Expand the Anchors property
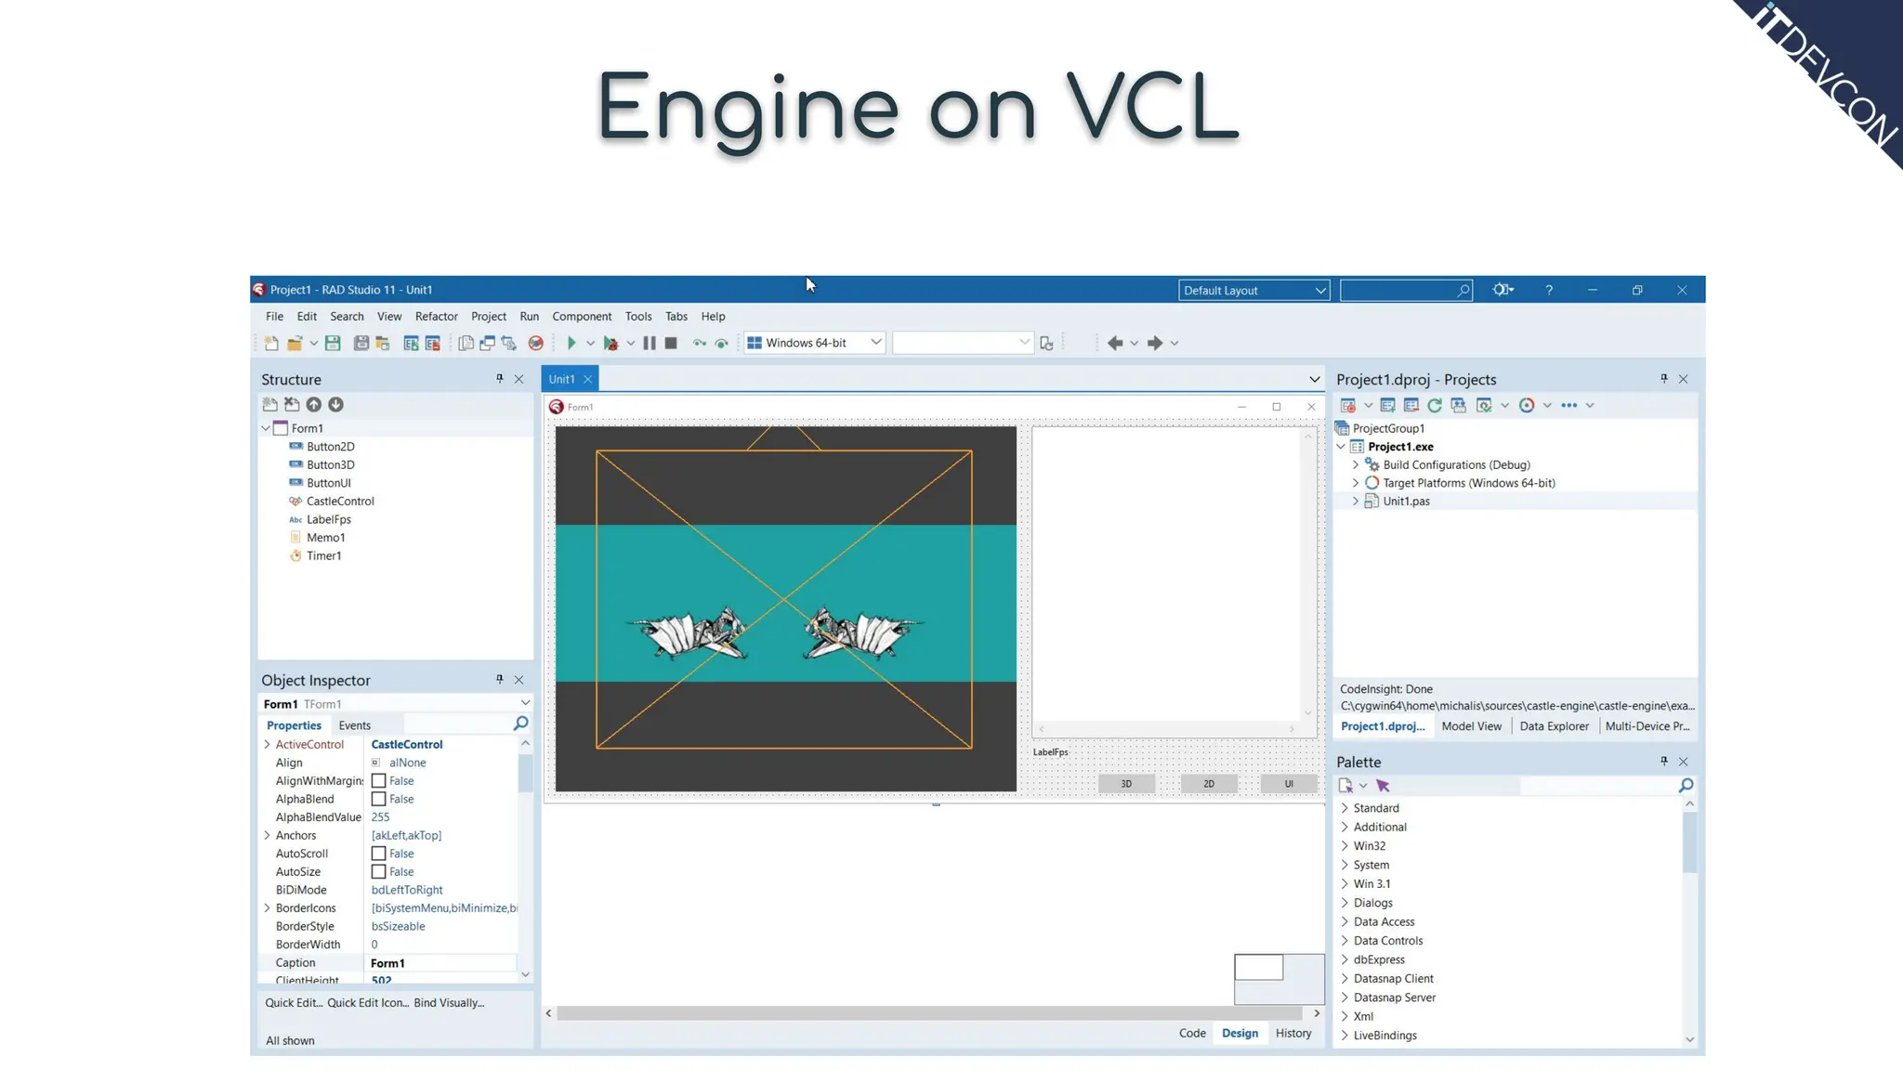The height and width of the screenshot is (1070, 1903). click(268, 835)
